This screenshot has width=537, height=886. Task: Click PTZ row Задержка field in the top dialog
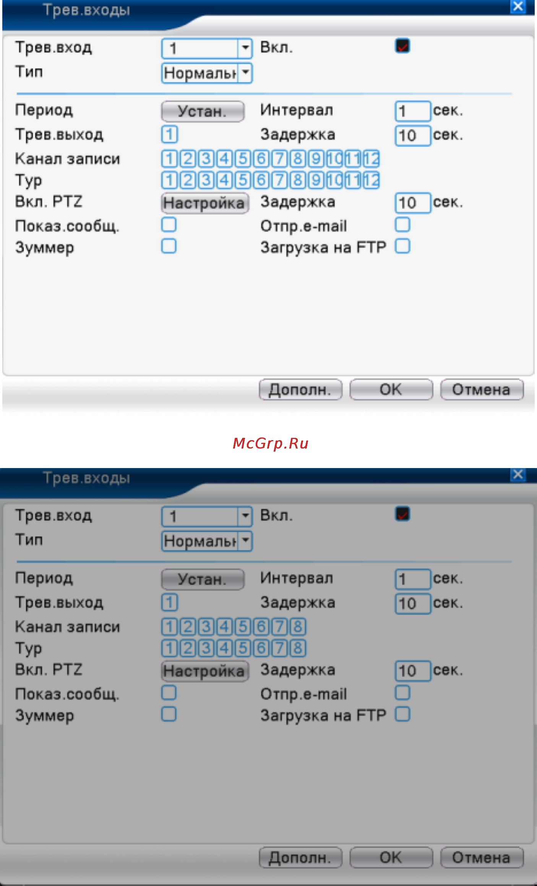click(x=413, y=203)
